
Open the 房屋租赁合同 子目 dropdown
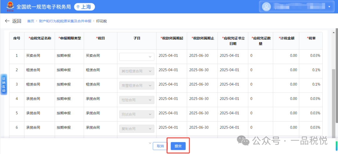[x=137, y=85]
